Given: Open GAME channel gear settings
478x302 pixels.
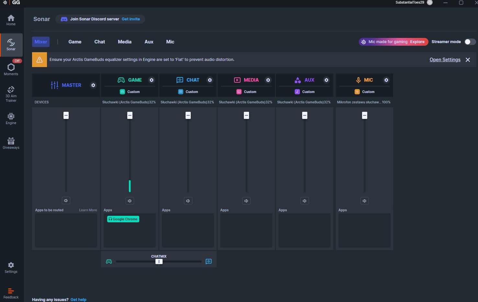Looking at the screenshot, I should (152, 80).
